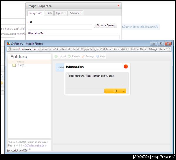The width and height of the screenshot is (176, 160).
Task: Click the Information dialog title
Action: point(75,67)
